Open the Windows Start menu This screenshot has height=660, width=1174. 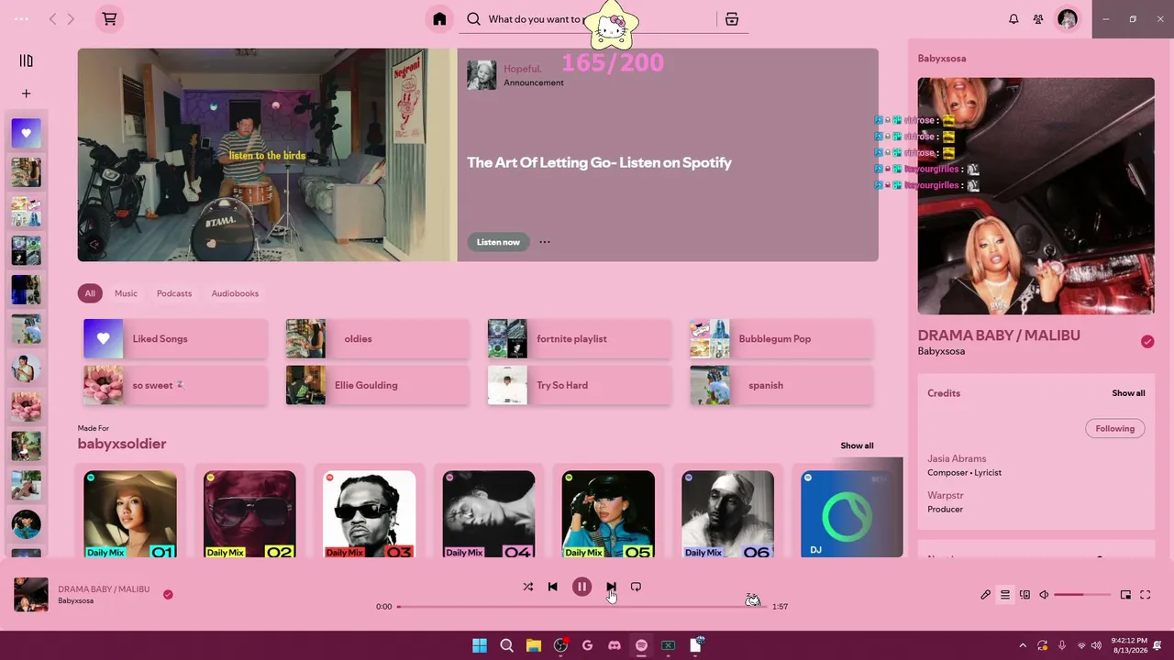[x=480, y=645]
